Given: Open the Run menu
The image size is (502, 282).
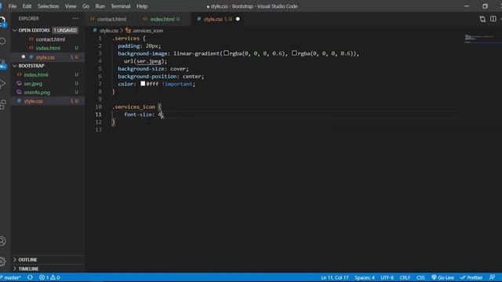Looking at the screenshot, I should tap(100, 6).
